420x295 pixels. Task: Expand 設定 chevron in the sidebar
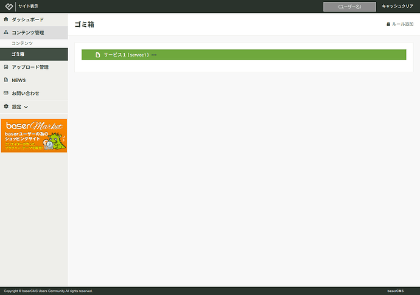pyautogui.click(x=26, y=107)
